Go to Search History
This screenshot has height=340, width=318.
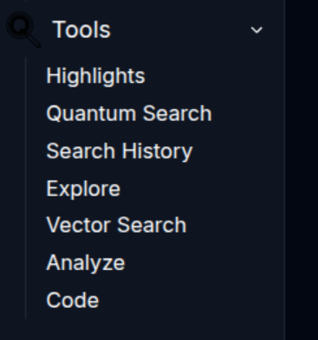click(120, 151)
